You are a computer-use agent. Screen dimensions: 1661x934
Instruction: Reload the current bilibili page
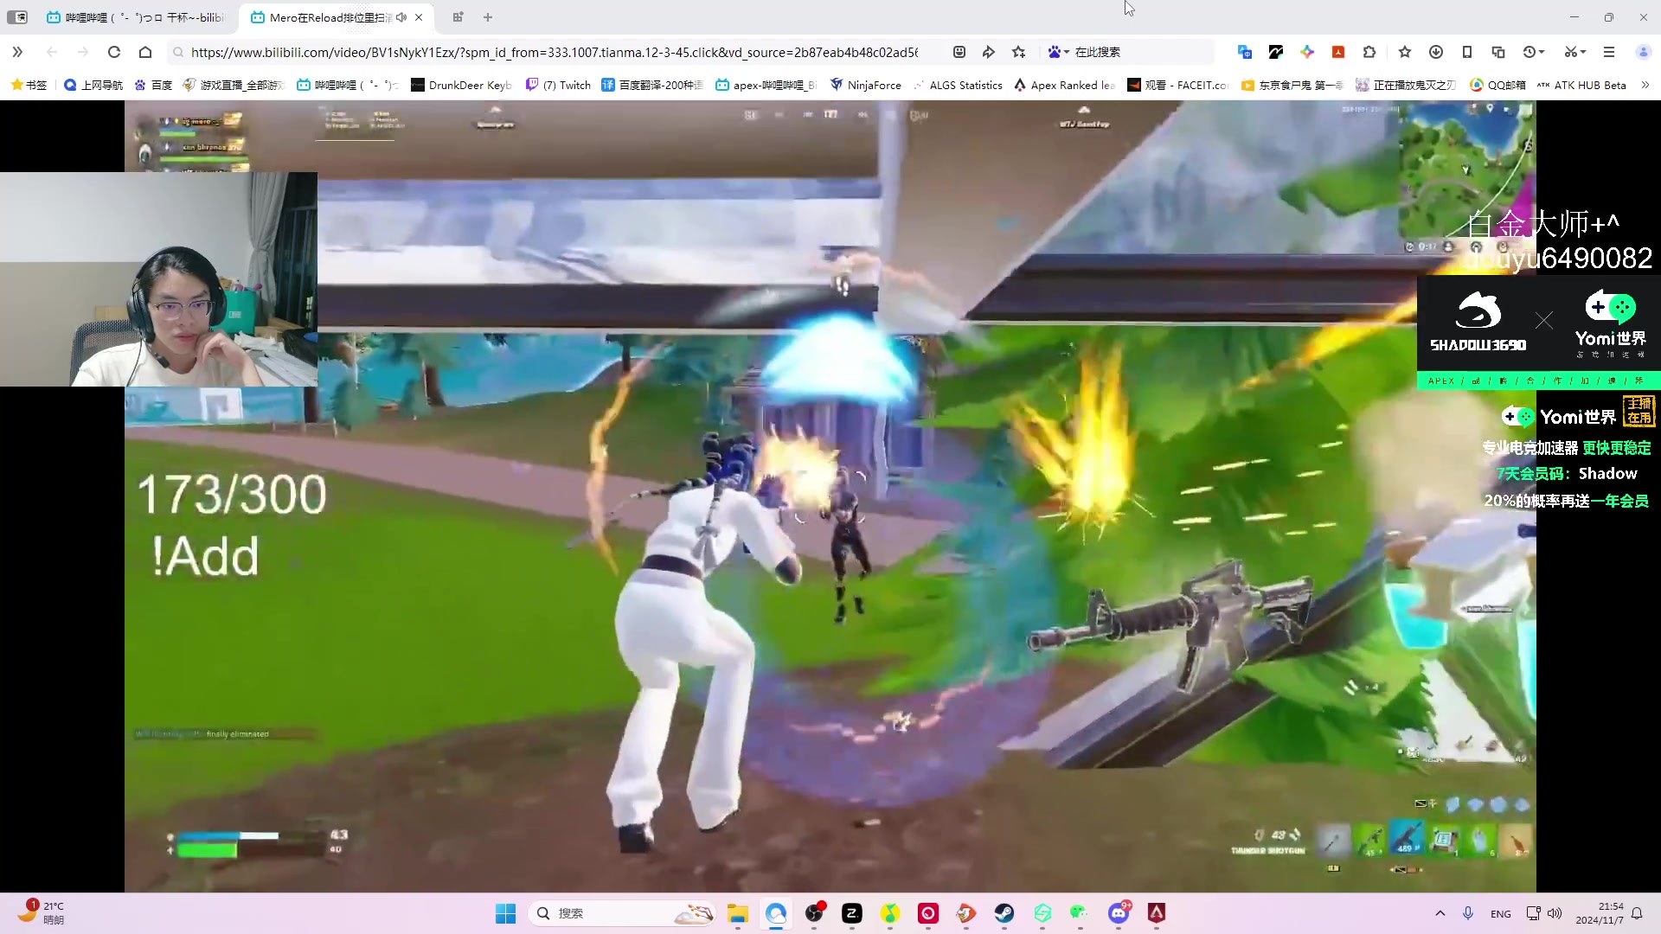coord(113,52)
